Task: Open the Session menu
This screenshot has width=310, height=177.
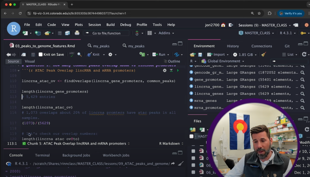Action: point(95,25)
